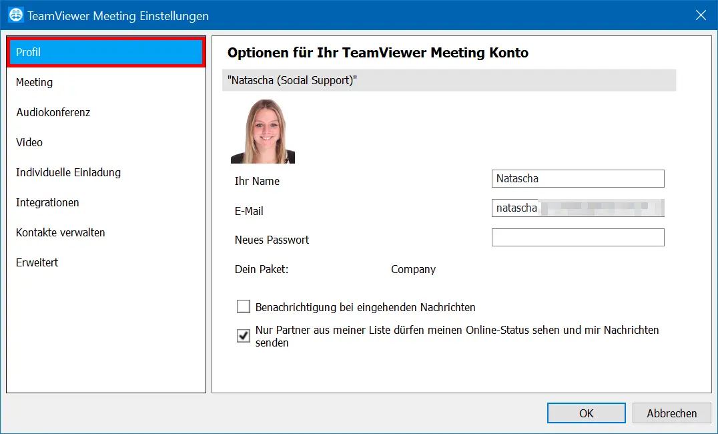Image resolution: width=718 pixels, height=434 pixels.
Task: Click the profile picture of Natascha
Action: click(263, 132)
